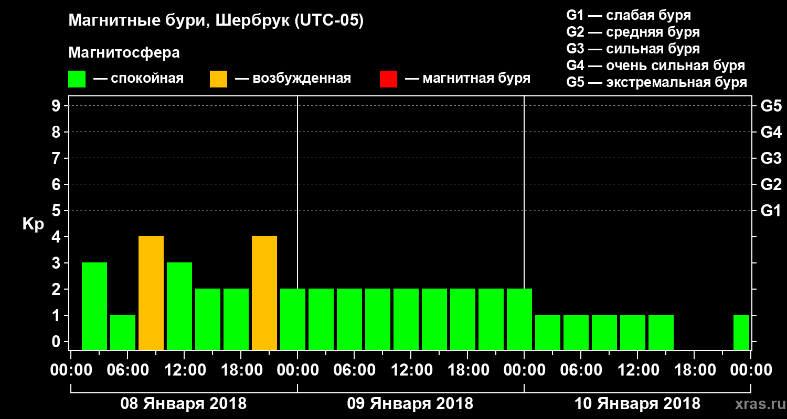Click the Kp axis value '9'

(57, 106)
